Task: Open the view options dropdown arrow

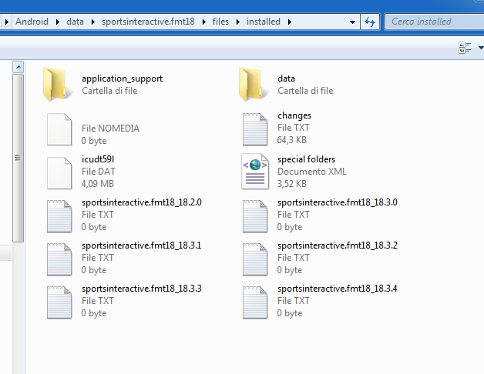Action: (481, 48)
